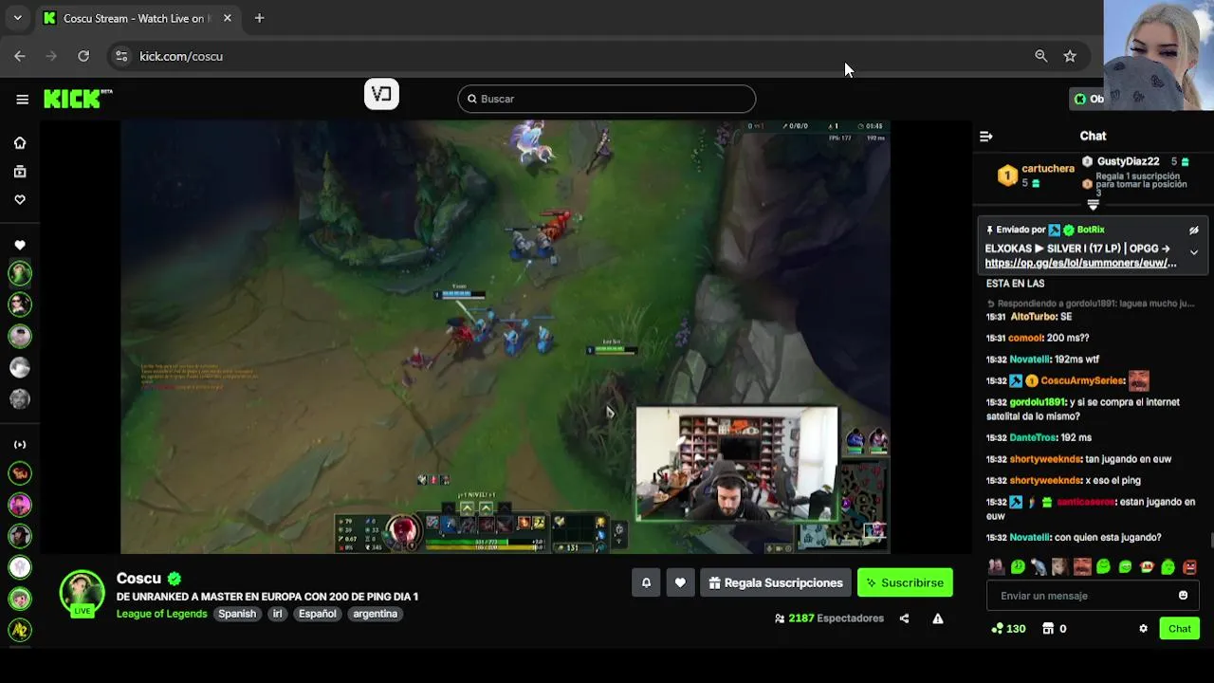Open CoscuArmySeries chat username
Screen dimensions: 1214x683
tap(1082, 381)
